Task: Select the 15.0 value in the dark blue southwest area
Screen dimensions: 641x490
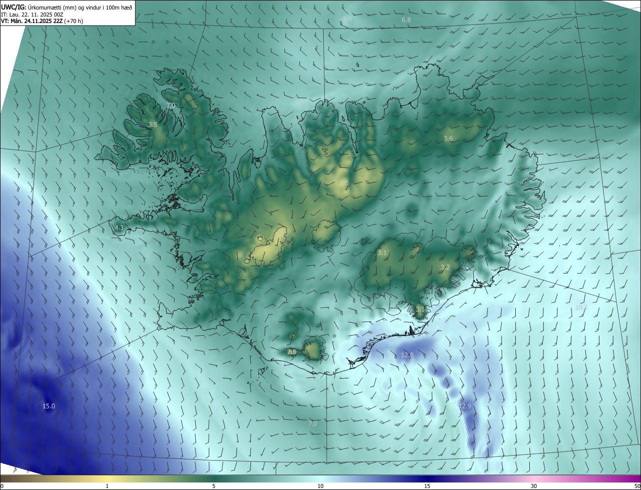Action: coord(49,406)
